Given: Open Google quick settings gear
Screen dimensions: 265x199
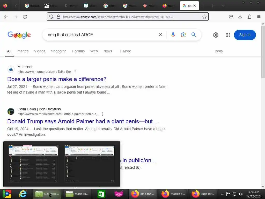Looking at the screenshot, I should pyautogui.click(x=216, y=35).
